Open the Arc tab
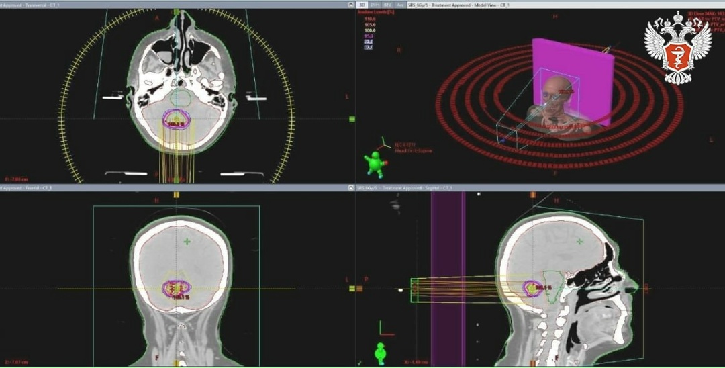 [399, 5]
